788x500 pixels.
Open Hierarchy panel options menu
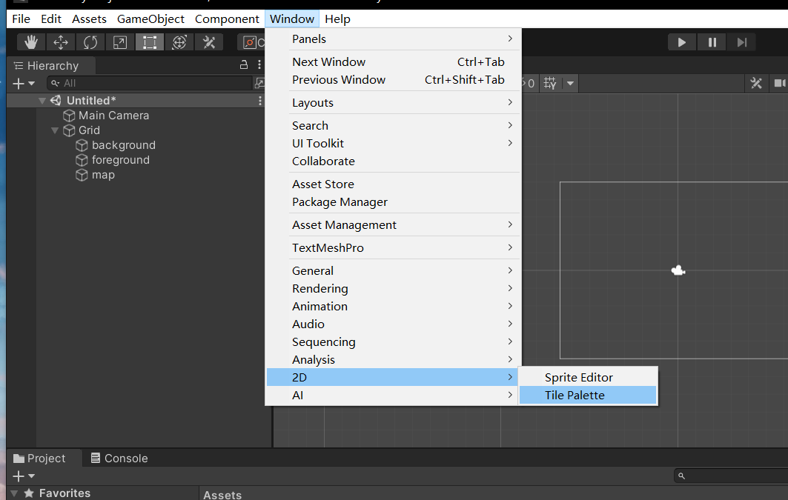click(259, 64)
